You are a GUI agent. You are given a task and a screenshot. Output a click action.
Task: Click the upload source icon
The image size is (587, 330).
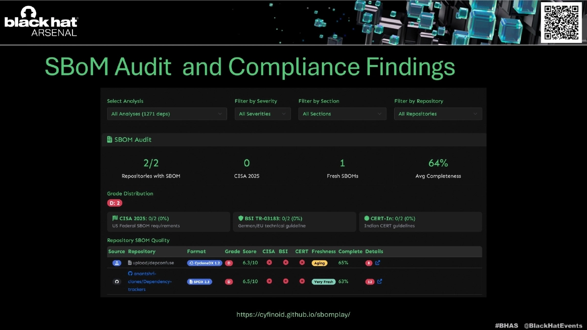coord(116,263)
